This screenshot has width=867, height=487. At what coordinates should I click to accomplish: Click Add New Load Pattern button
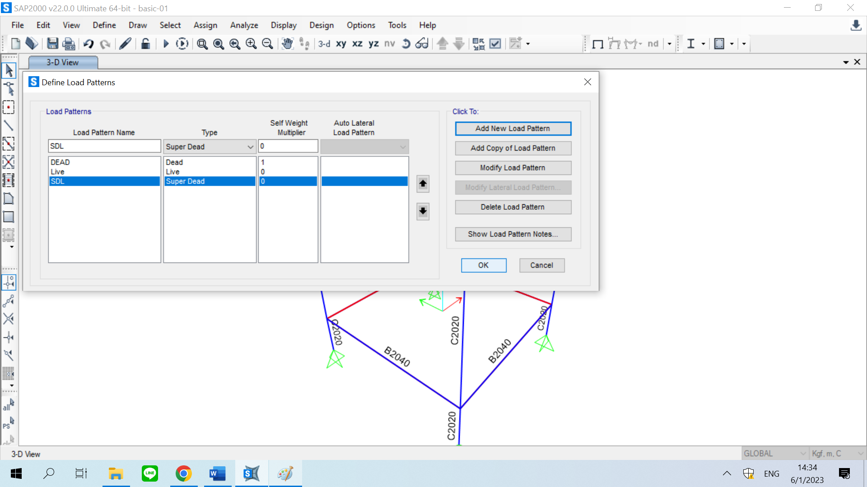tap(513, 129)
